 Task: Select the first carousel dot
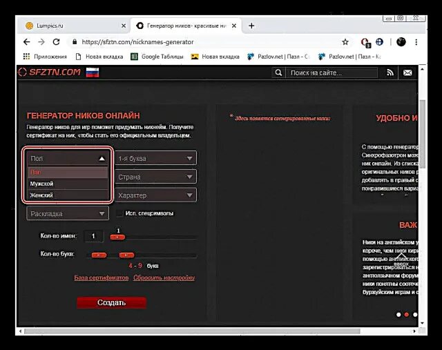click(x=398, y=315)
